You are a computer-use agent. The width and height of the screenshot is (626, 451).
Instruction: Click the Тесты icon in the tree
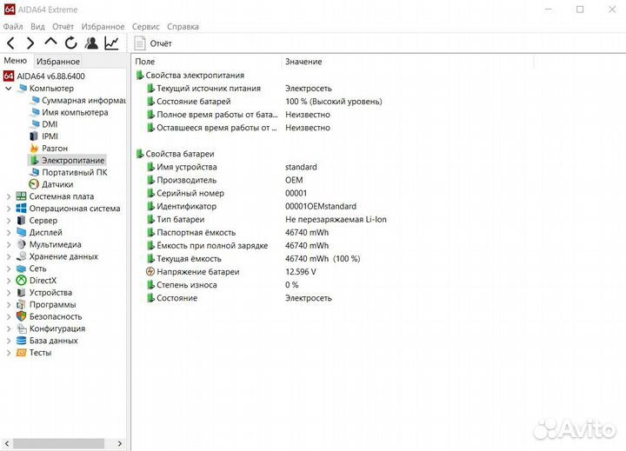pos(21,353)
